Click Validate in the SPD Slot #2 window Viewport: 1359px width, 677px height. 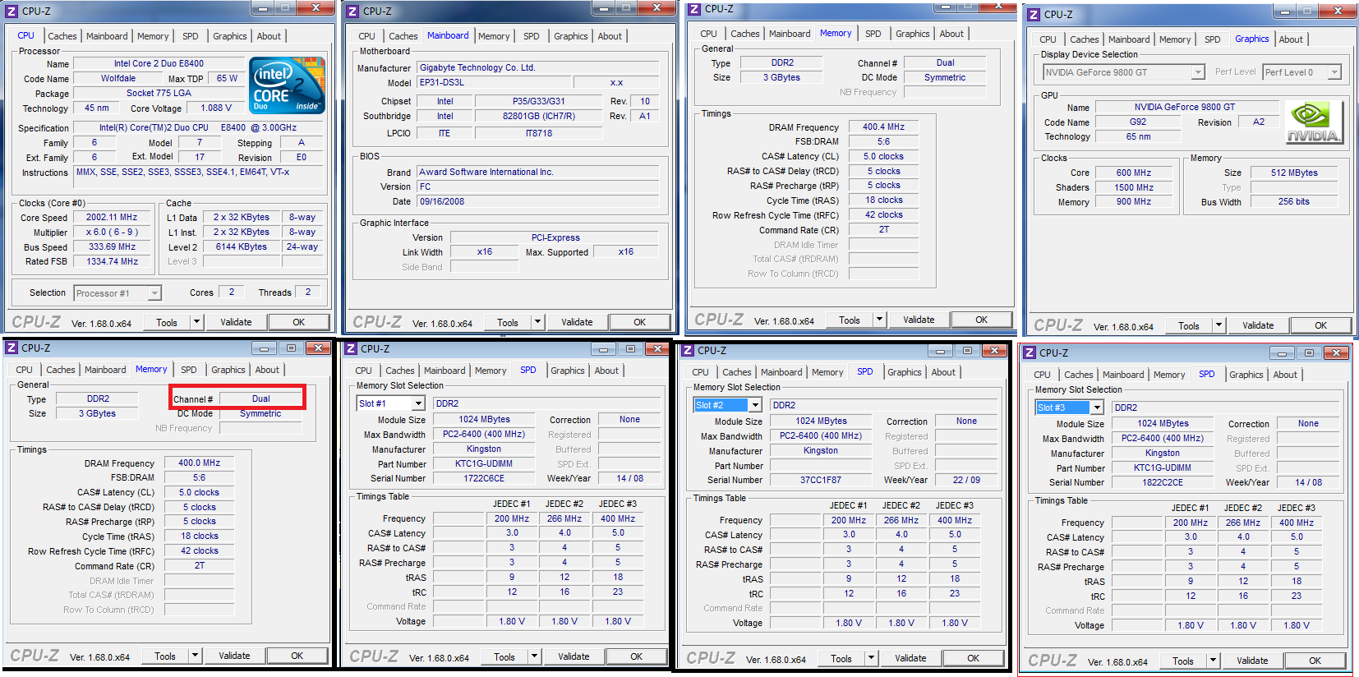click(x=910, y=658)
